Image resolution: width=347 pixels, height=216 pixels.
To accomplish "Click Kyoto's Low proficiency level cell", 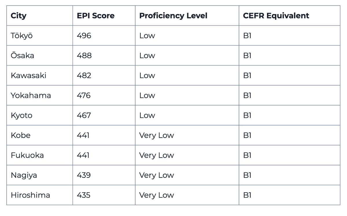I will pos(147,115).
